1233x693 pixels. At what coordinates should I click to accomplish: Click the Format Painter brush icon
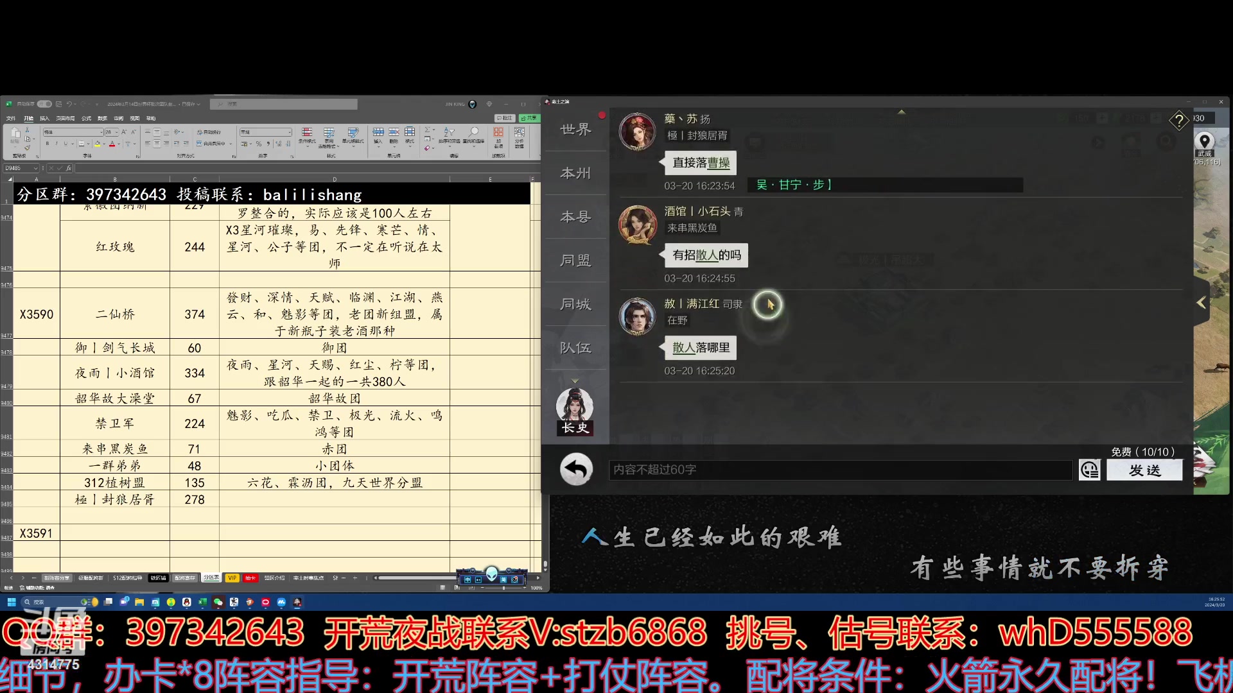(27, 148)
